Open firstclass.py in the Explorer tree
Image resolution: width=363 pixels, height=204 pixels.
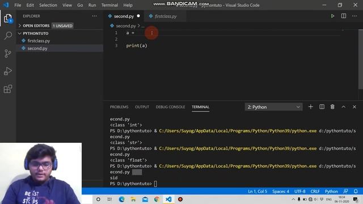(x=39, y=41)
